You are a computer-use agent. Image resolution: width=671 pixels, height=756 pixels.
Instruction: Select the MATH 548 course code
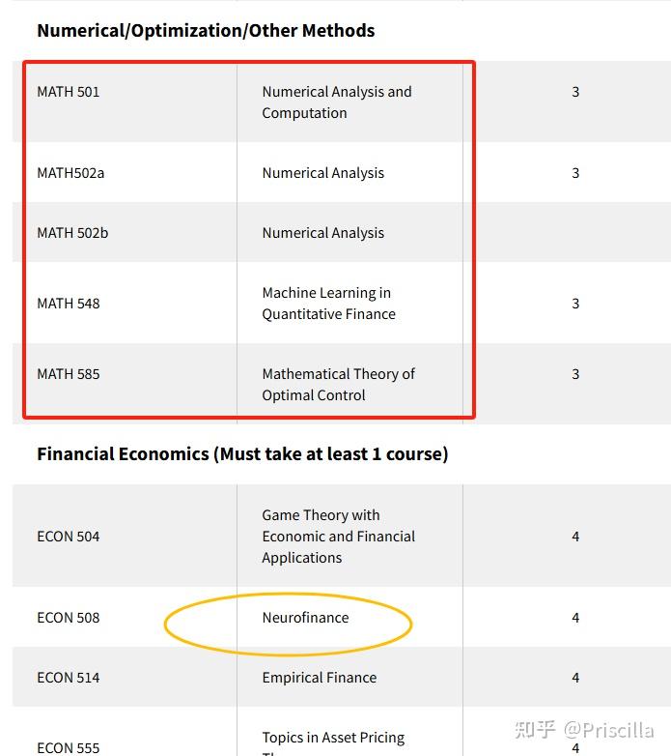pyautogui.click(x=69, y=304)
